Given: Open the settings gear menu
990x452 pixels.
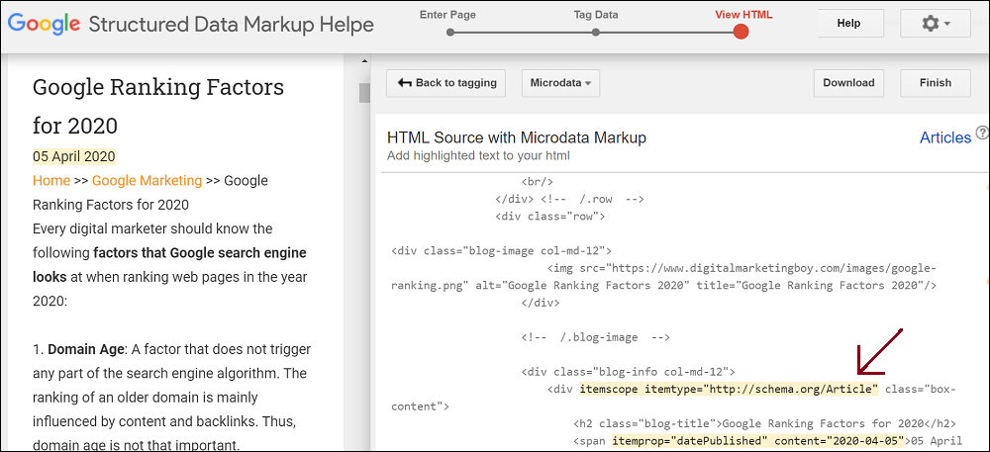Looking at the screenshot, I should tap(936, 24).
